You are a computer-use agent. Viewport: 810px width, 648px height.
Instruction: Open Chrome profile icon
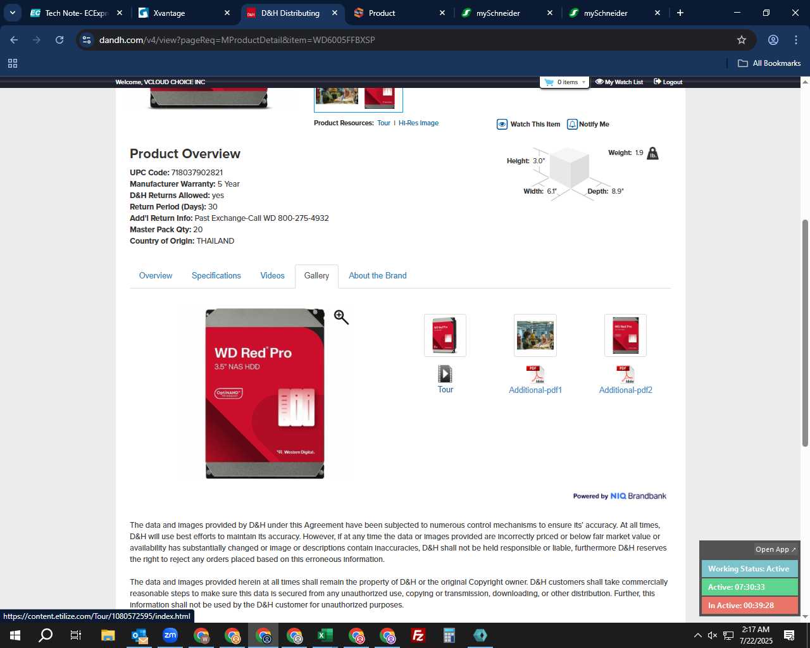[773, 40]
